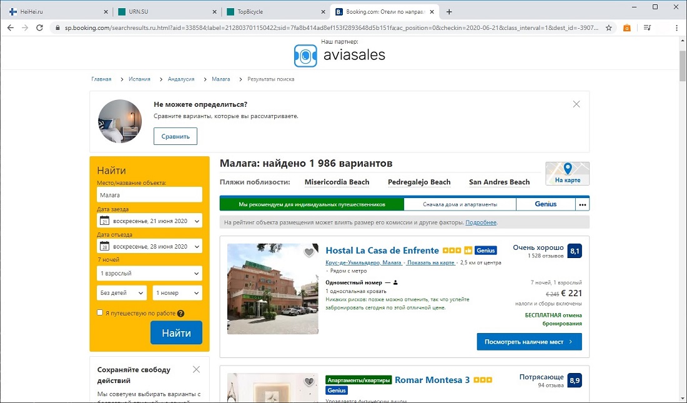Click the browser forward arrow

coord(25,27)
